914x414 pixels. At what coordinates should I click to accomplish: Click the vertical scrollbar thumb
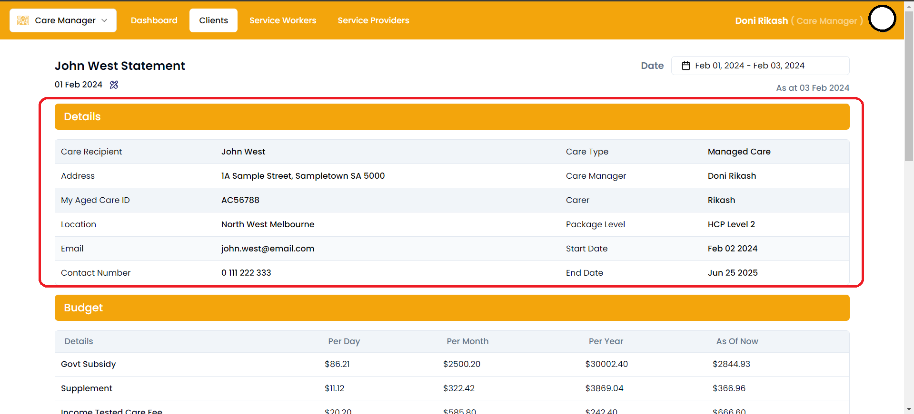point(909,86)
